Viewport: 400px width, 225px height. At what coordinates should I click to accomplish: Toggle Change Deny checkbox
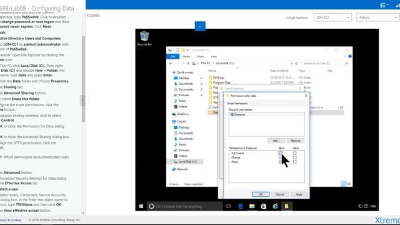point(294,157)
